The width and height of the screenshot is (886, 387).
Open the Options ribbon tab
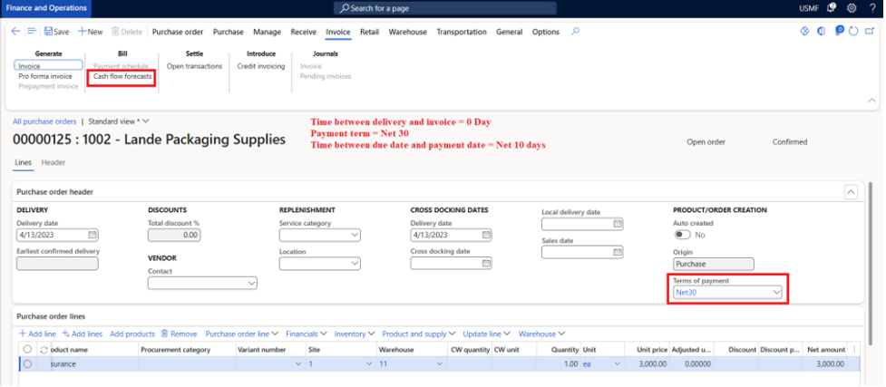tap(546, 32)
